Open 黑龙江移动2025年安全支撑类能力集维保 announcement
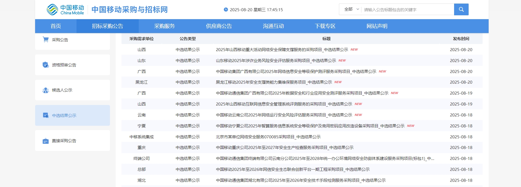 (x=274, y=82)
